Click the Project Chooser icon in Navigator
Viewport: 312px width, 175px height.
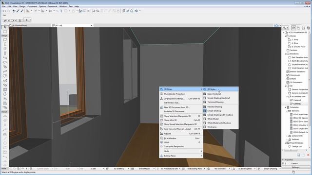[286, 28]
